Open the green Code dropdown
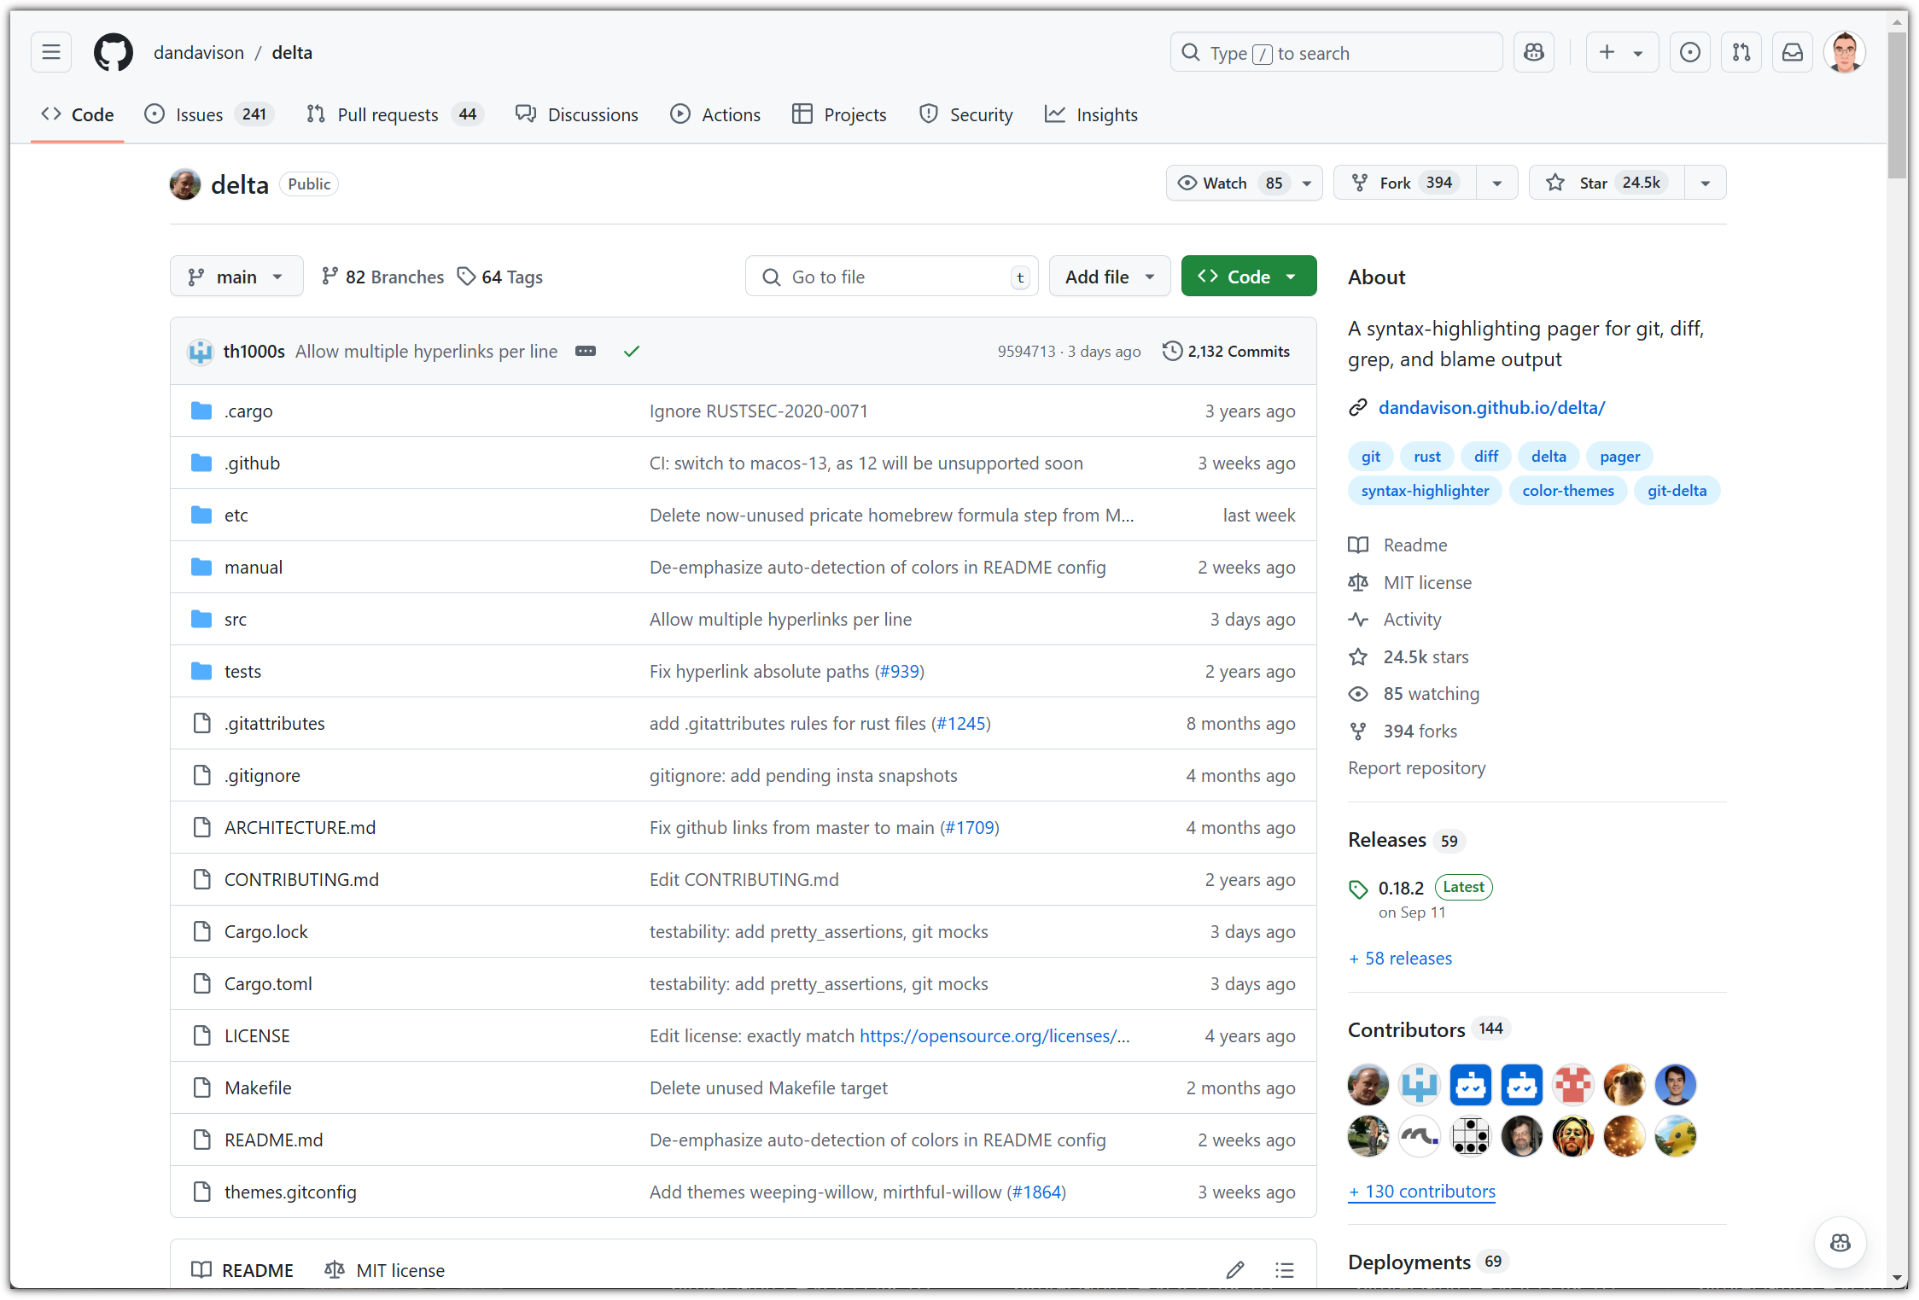This screenshot has width=1919, height=1300. [1248, 277]
